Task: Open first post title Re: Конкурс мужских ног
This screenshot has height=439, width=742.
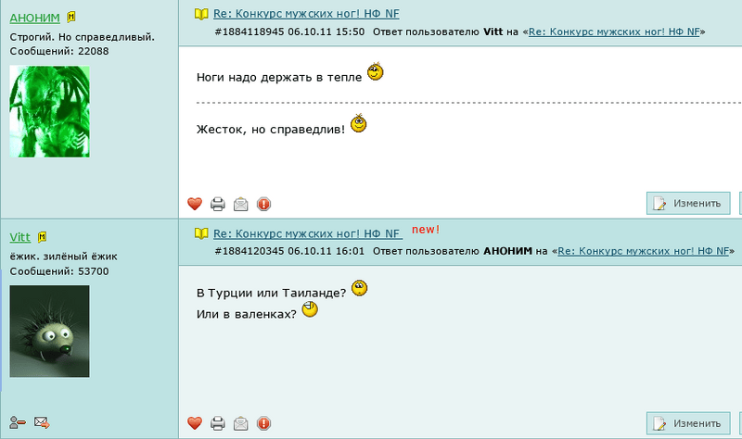Action: pos(306,14)
